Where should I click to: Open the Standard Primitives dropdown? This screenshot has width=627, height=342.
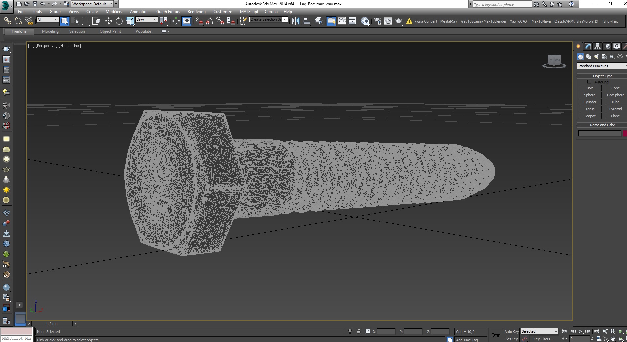602,66
